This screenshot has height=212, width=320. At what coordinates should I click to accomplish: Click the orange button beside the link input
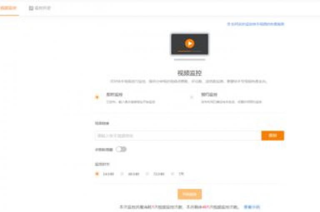(x=272, y=136)
